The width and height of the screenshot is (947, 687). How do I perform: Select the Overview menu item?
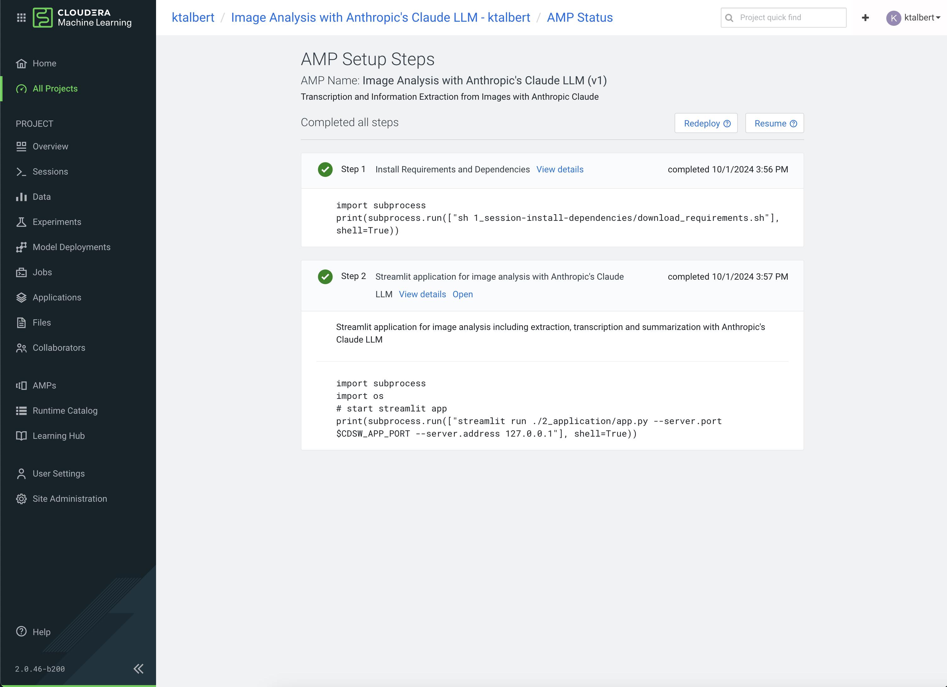click(50, 146)
